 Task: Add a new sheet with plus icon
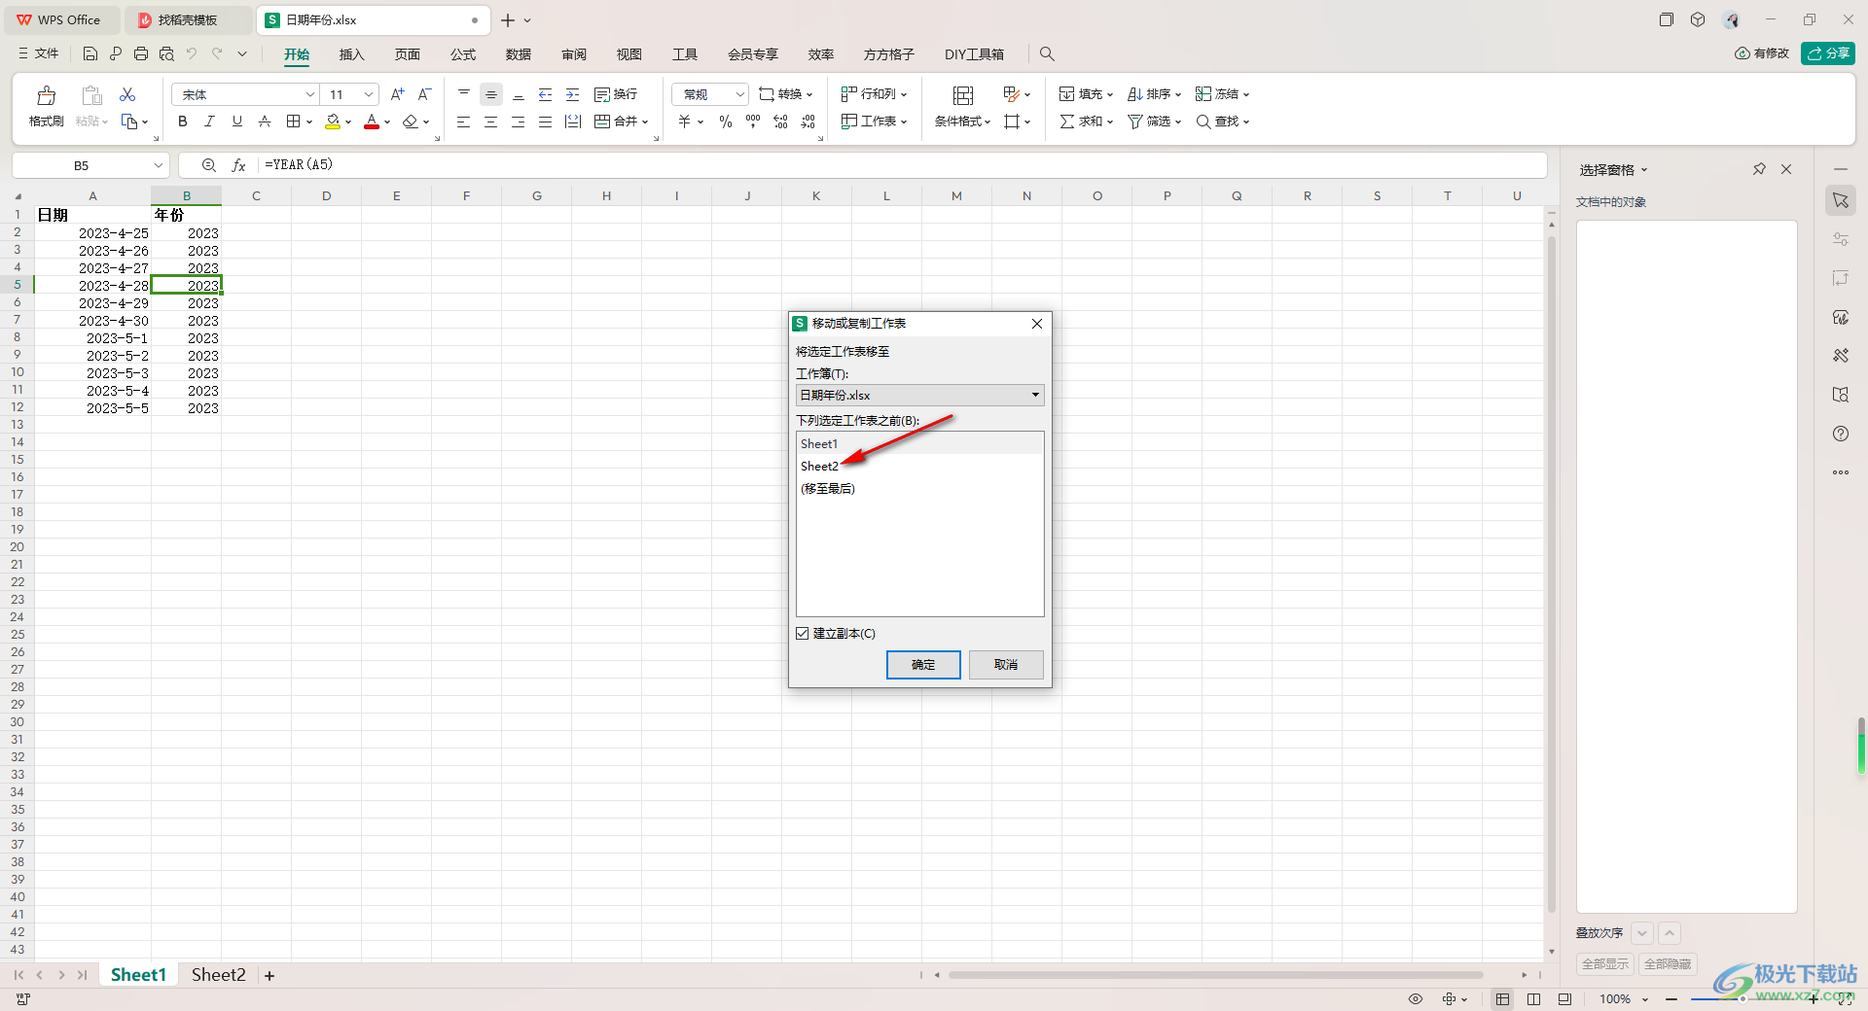point(269,975)
